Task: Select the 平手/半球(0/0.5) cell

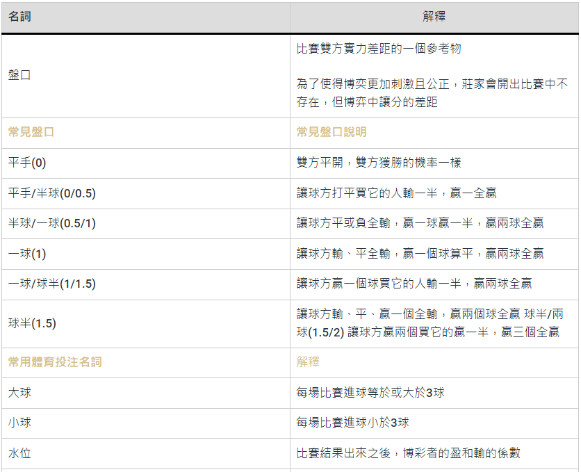Action: 51,193
